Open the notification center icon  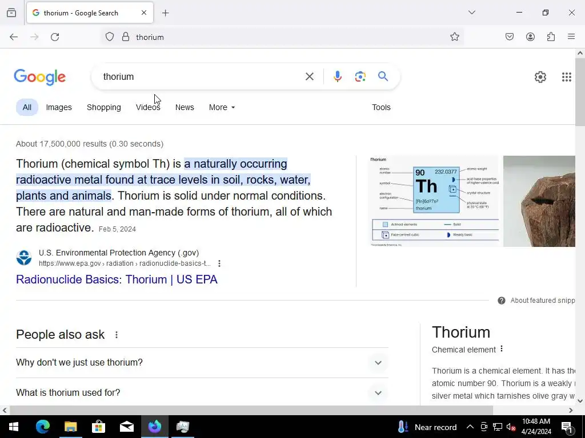[x=567, y=427]
